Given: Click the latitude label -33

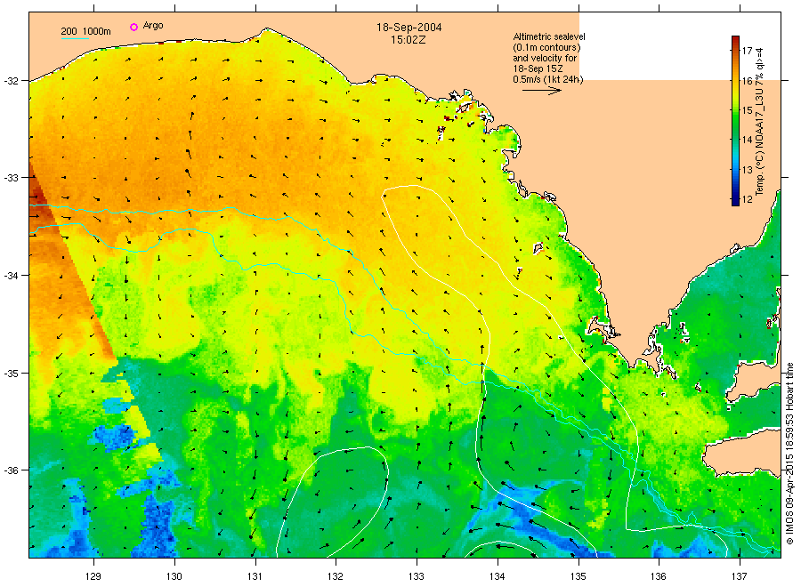Looking at the screenshot, I should tap(12, 178).
